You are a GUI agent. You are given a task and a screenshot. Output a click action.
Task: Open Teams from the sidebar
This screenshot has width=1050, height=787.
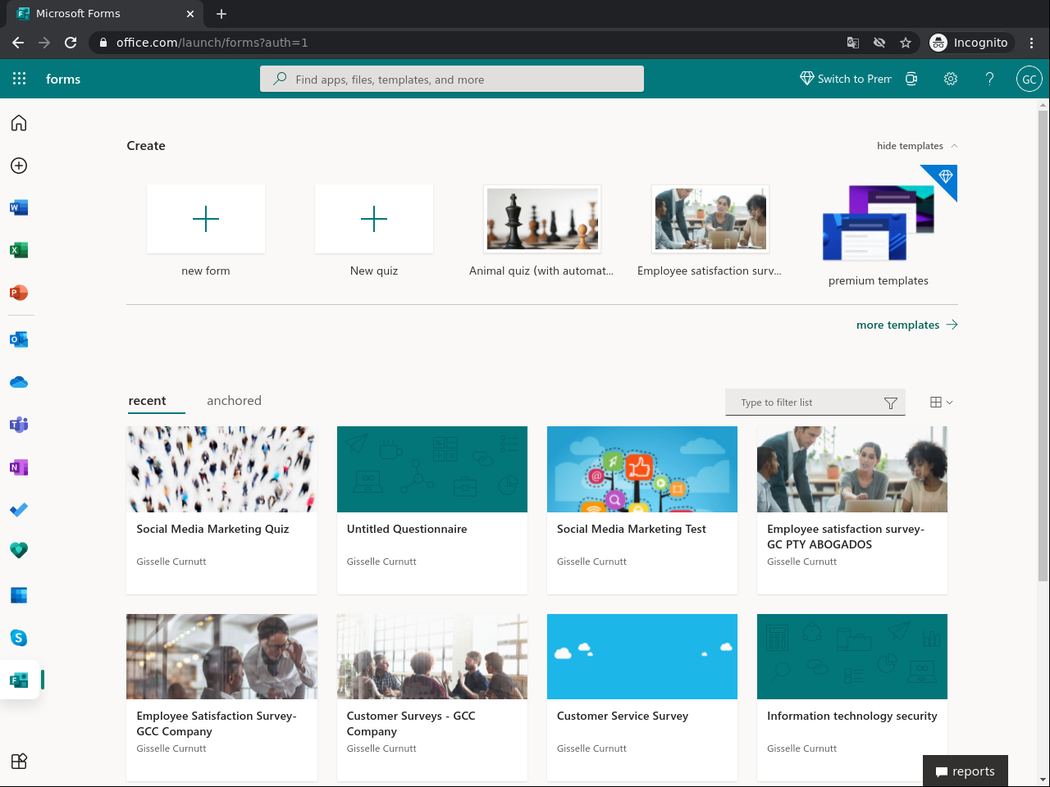[19, 425]
